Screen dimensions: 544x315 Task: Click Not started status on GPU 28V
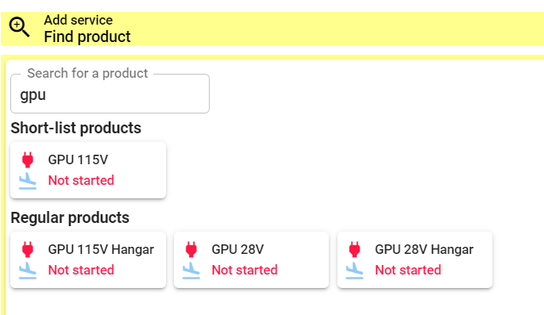[245, 270]
